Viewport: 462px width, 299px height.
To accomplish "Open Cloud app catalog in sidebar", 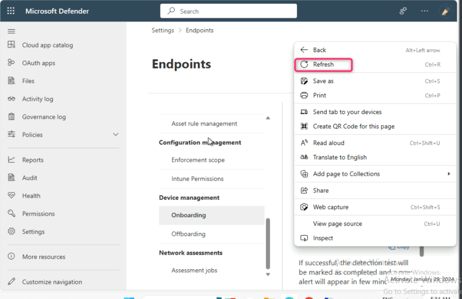I will (x=47, y=45).
